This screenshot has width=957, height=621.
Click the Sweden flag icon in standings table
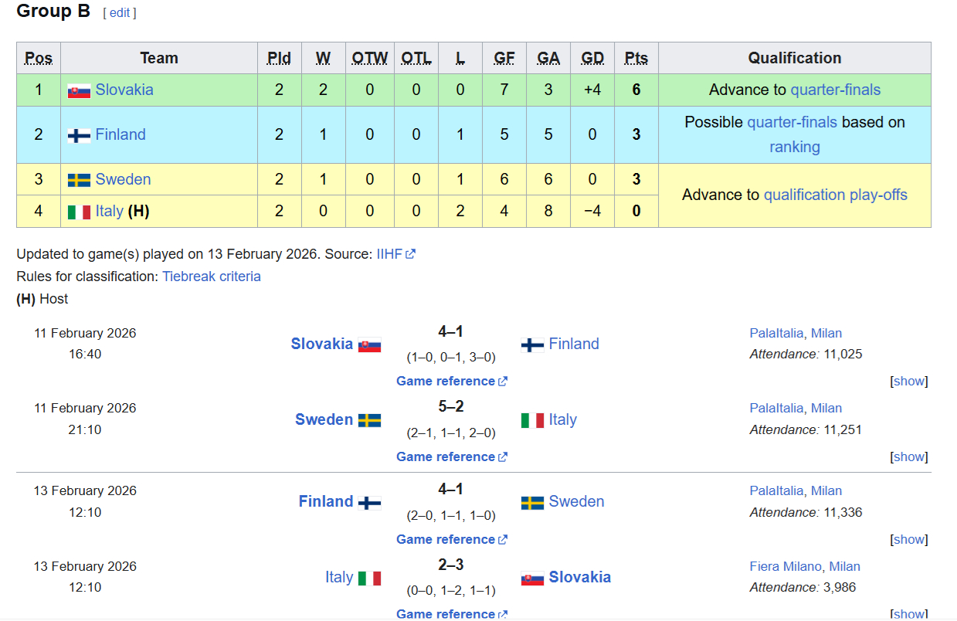point(79,180)
